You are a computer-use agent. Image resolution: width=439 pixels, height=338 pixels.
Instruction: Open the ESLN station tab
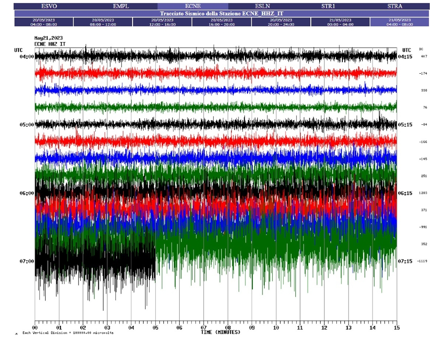click(x=263, y=6)
